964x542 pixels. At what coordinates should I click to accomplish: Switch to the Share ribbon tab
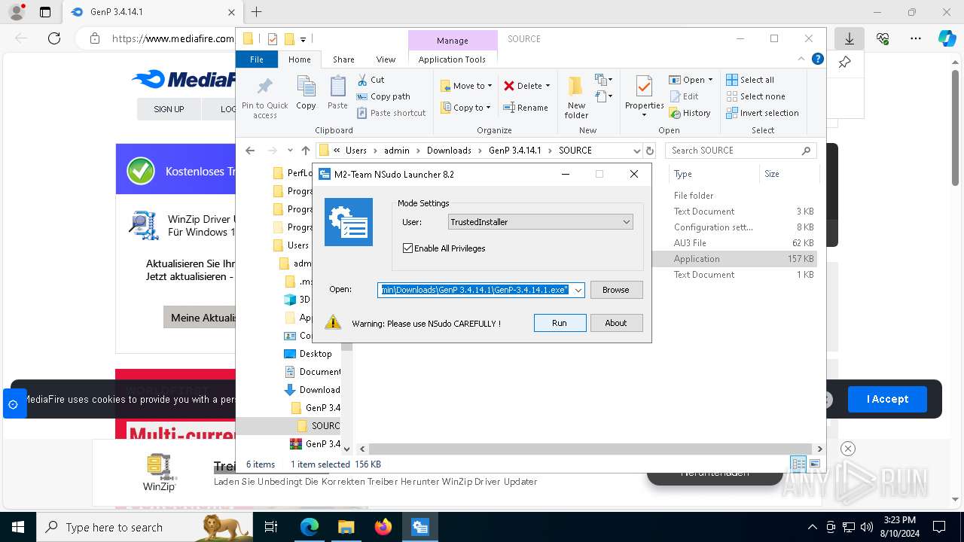[343, 59]
